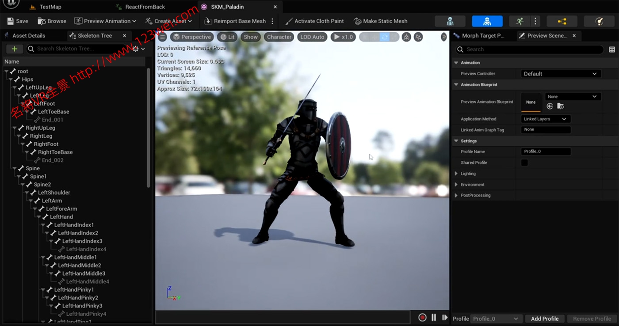Viewport: 619px width, 326px height.
Task: Click the green add bone button
Action: pos(15,49)
